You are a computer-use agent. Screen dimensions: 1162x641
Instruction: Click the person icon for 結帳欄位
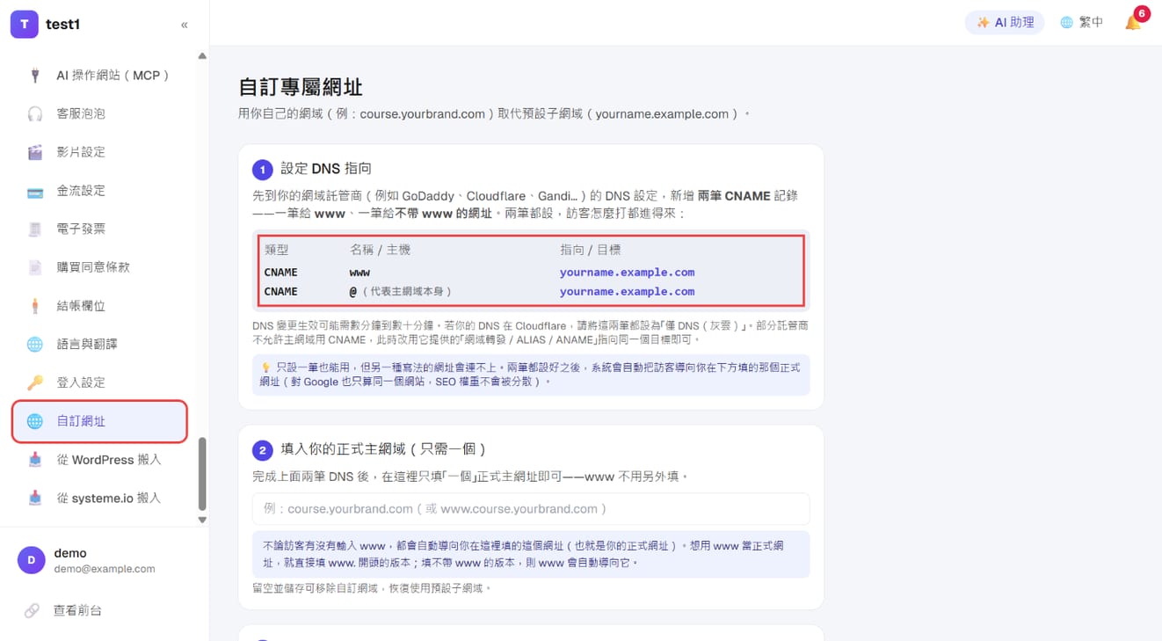[x=35, y=306]
